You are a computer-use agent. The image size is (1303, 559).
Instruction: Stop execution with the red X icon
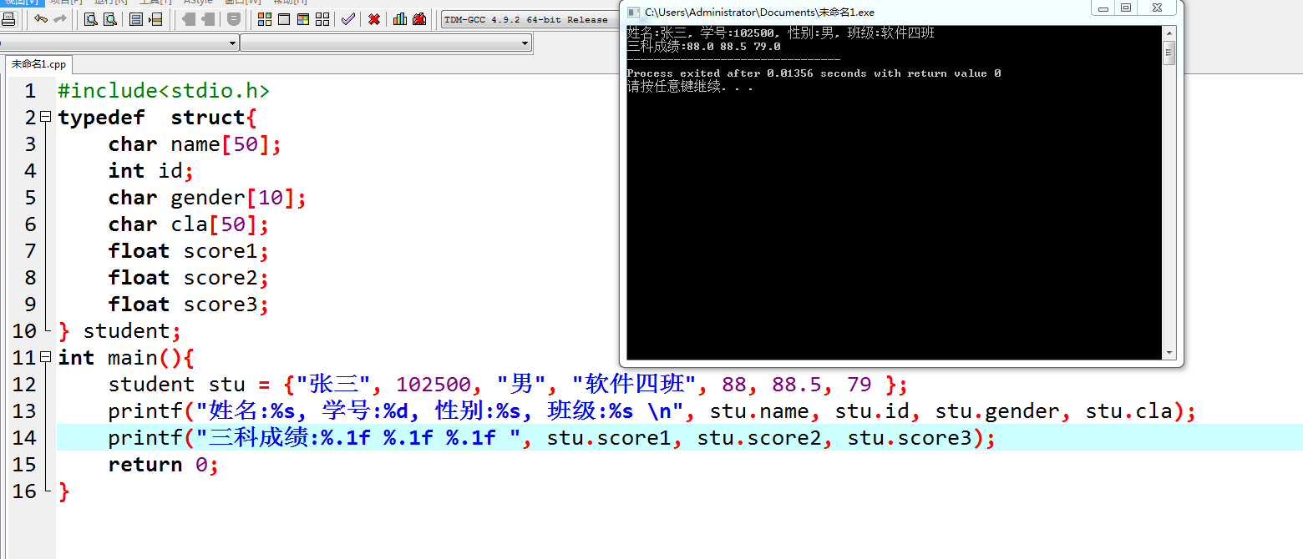point(374,19)
